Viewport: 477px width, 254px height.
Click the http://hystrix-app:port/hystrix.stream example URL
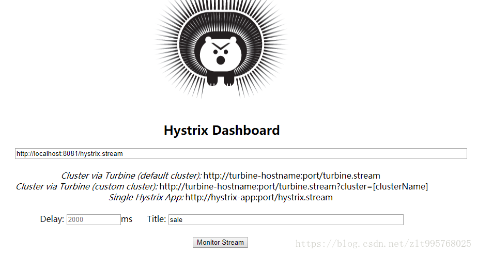pyautogui.click(x=259, y=198)
